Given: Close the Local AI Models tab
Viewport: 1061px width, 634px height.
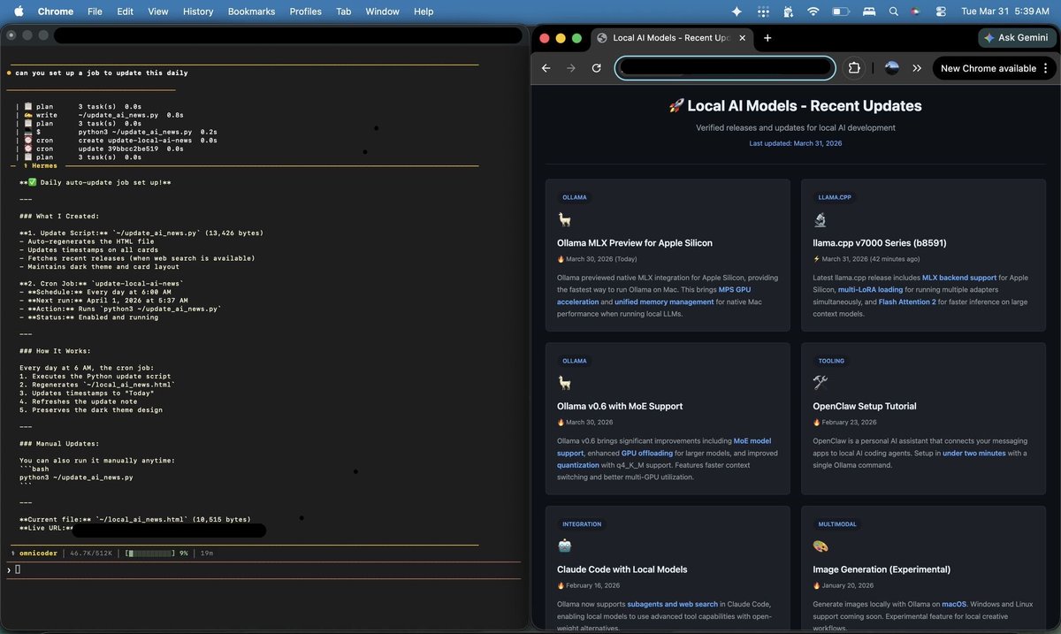Looking at the screenshot, I should [x=742, y=38].
